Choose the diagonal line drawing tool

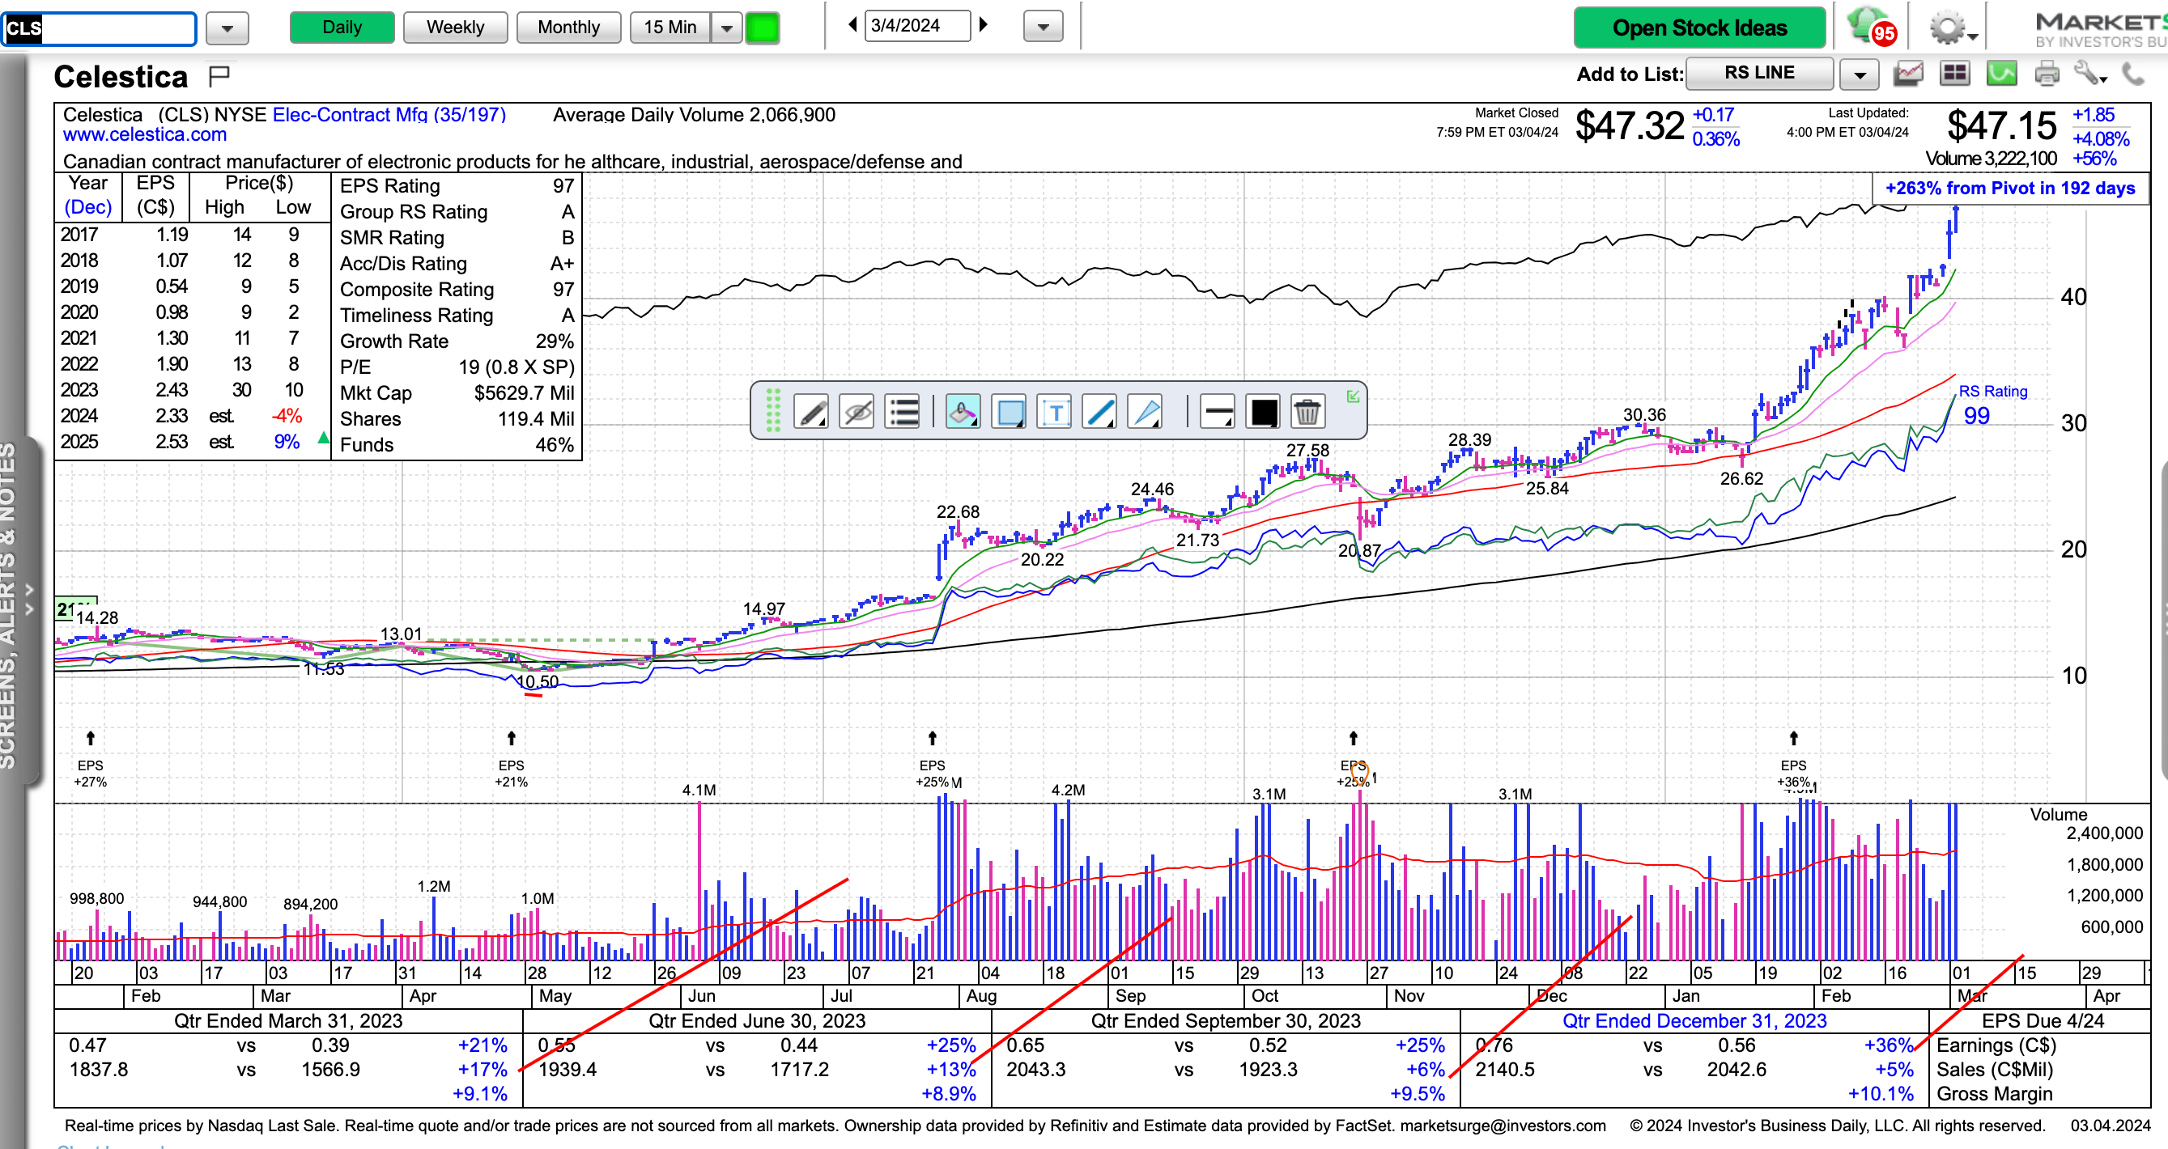pyautogui.click(x=1100, y=412)
